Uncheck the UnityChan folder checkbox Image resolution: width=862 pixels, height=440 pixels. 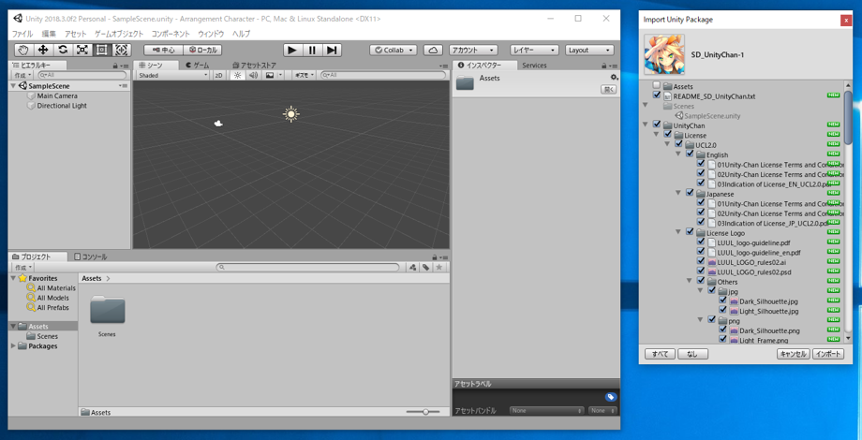(x=657, y=125)
